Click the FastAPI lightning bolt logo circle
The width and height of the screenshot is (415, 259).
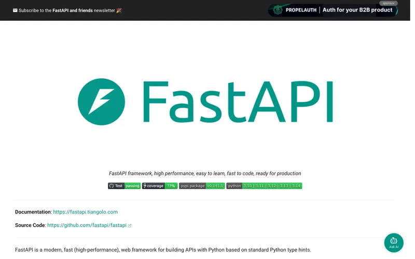pyautogui.click(x=101, y=102)
